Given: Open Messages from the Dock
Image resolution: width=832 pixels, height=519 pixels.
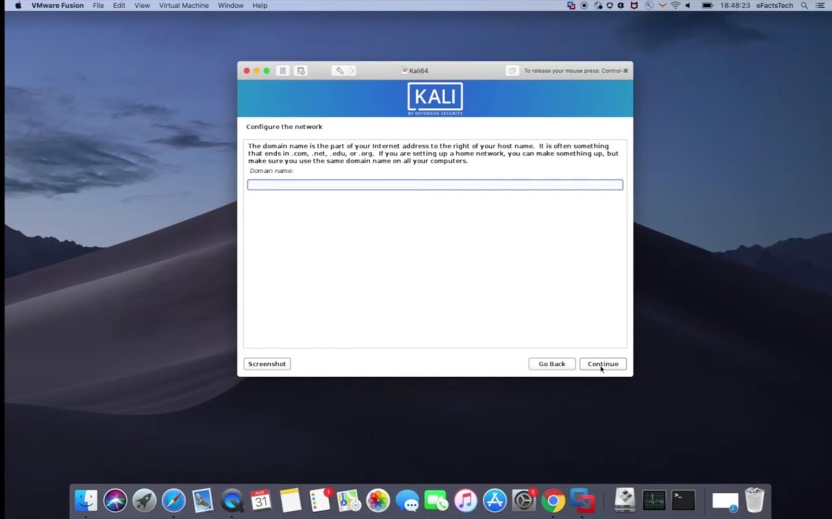Looking at the screenshot, I should pyautogui.click(x=407, y=500).
